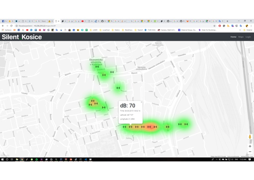Open the TUKE MAIL bookmark

[x=150, y=30]
